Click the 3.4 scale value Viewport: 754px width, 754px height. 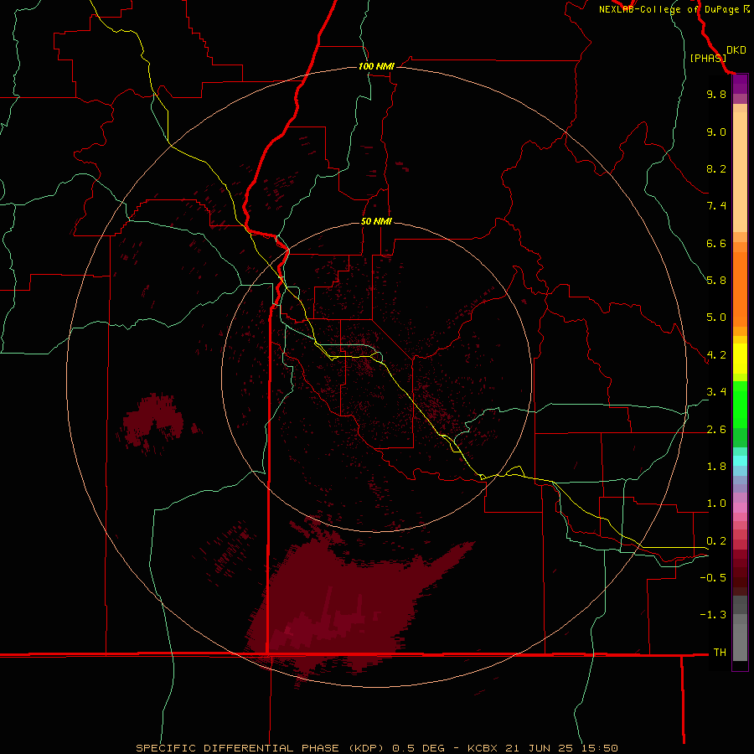tap(716, 392)
